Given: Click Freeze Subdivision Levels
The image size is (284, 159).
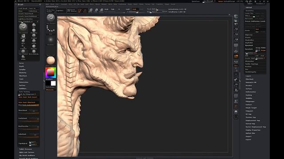Looking at the screenshot, I should click(255, 21).
